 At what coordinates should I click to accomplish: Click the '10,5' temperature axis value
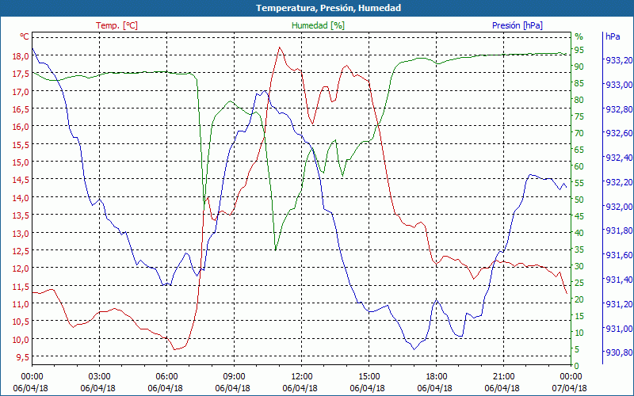click(21, 322)
